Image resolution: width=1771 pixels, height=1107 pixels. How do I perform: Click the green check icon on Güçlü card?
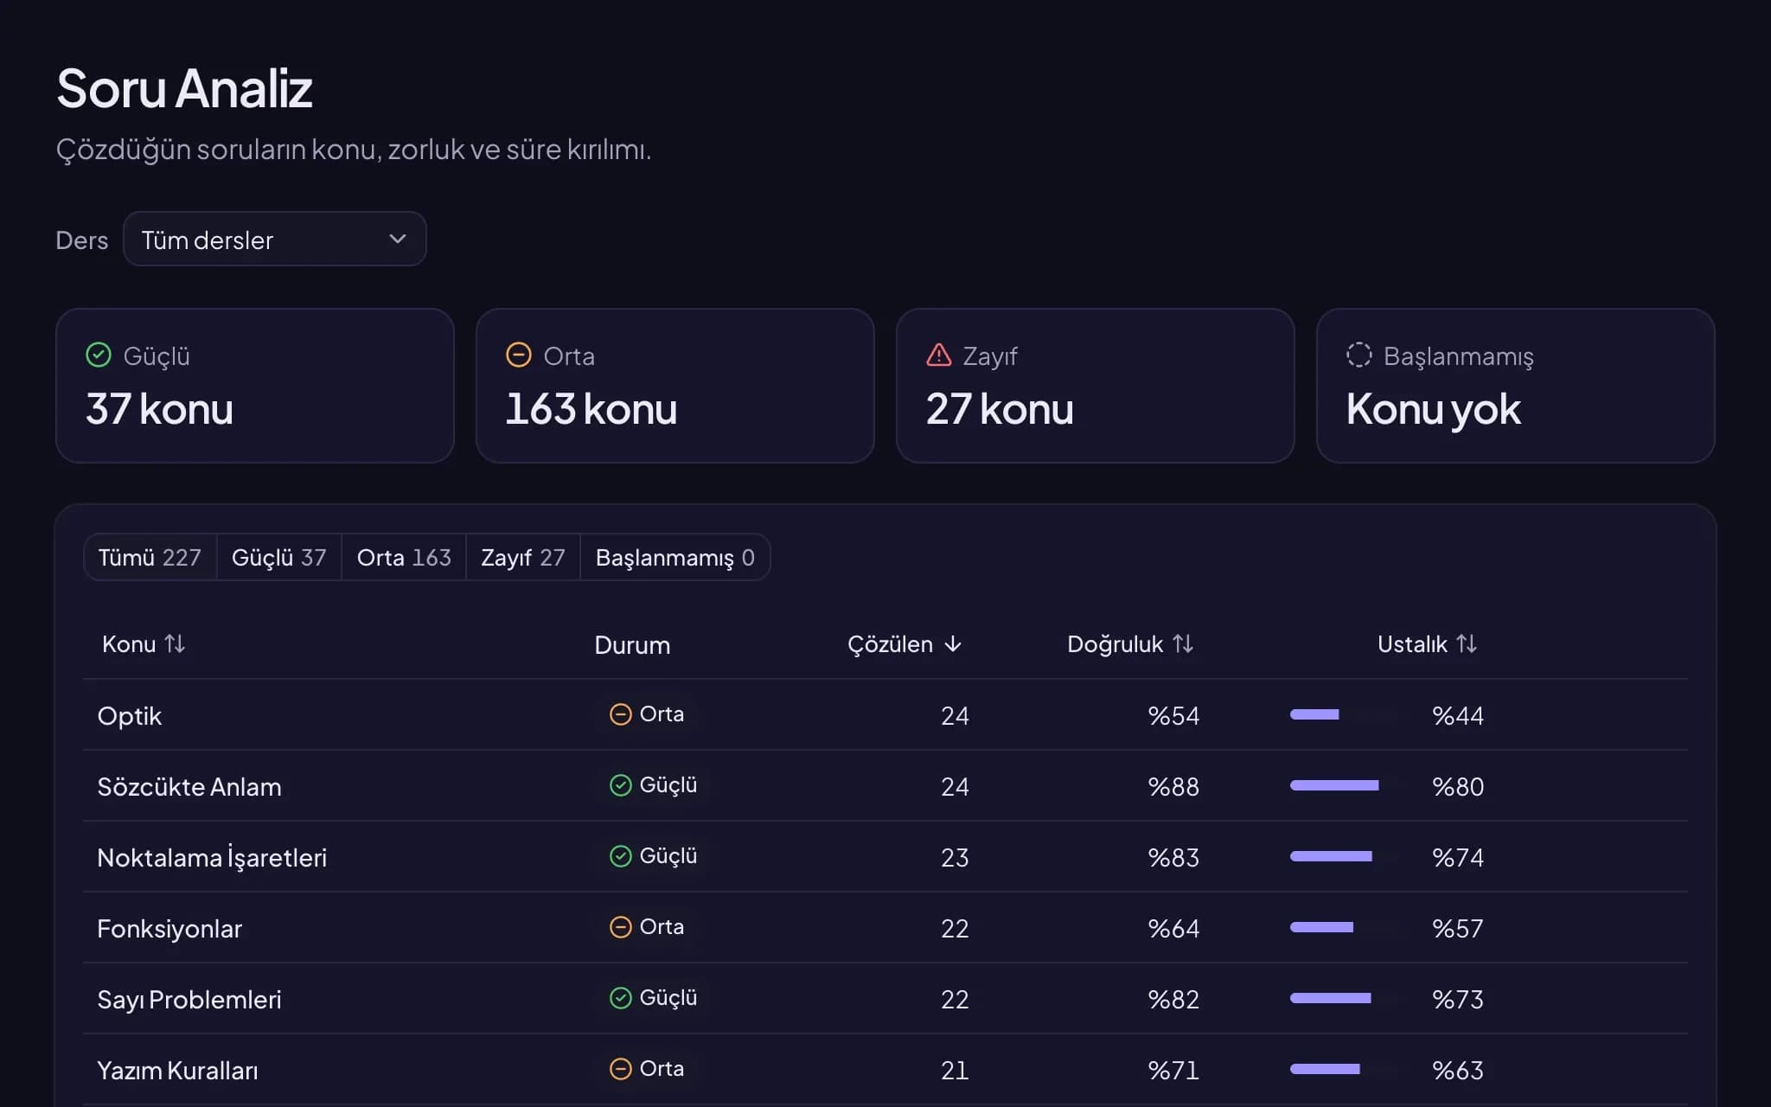coord(99,355)
